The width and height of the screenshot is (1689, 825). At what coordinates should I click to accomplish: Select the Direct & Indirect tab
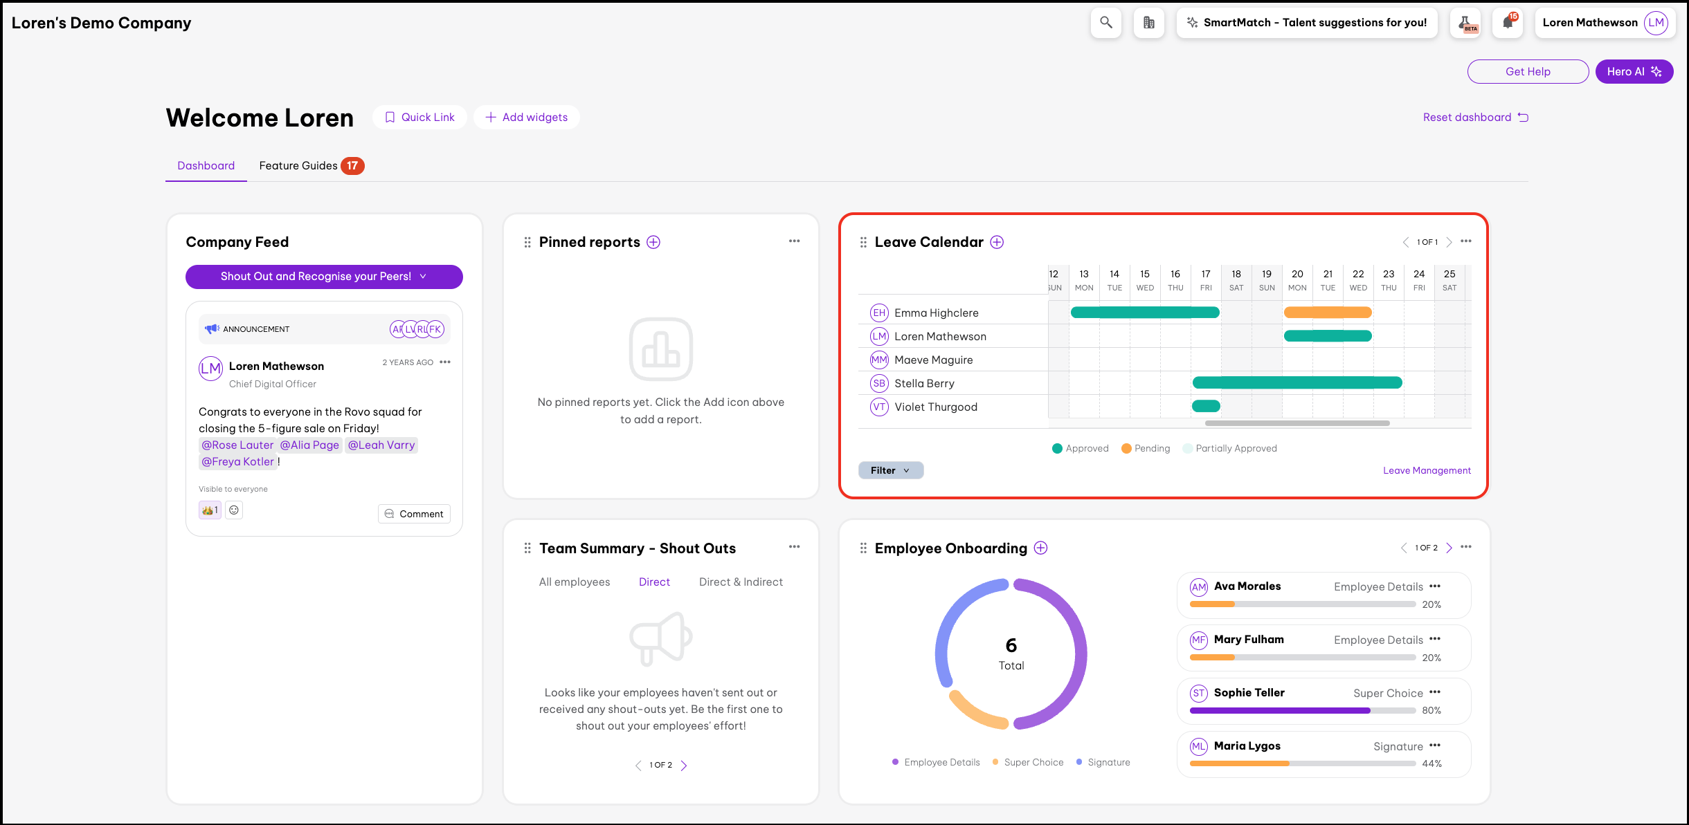[741, 582]
